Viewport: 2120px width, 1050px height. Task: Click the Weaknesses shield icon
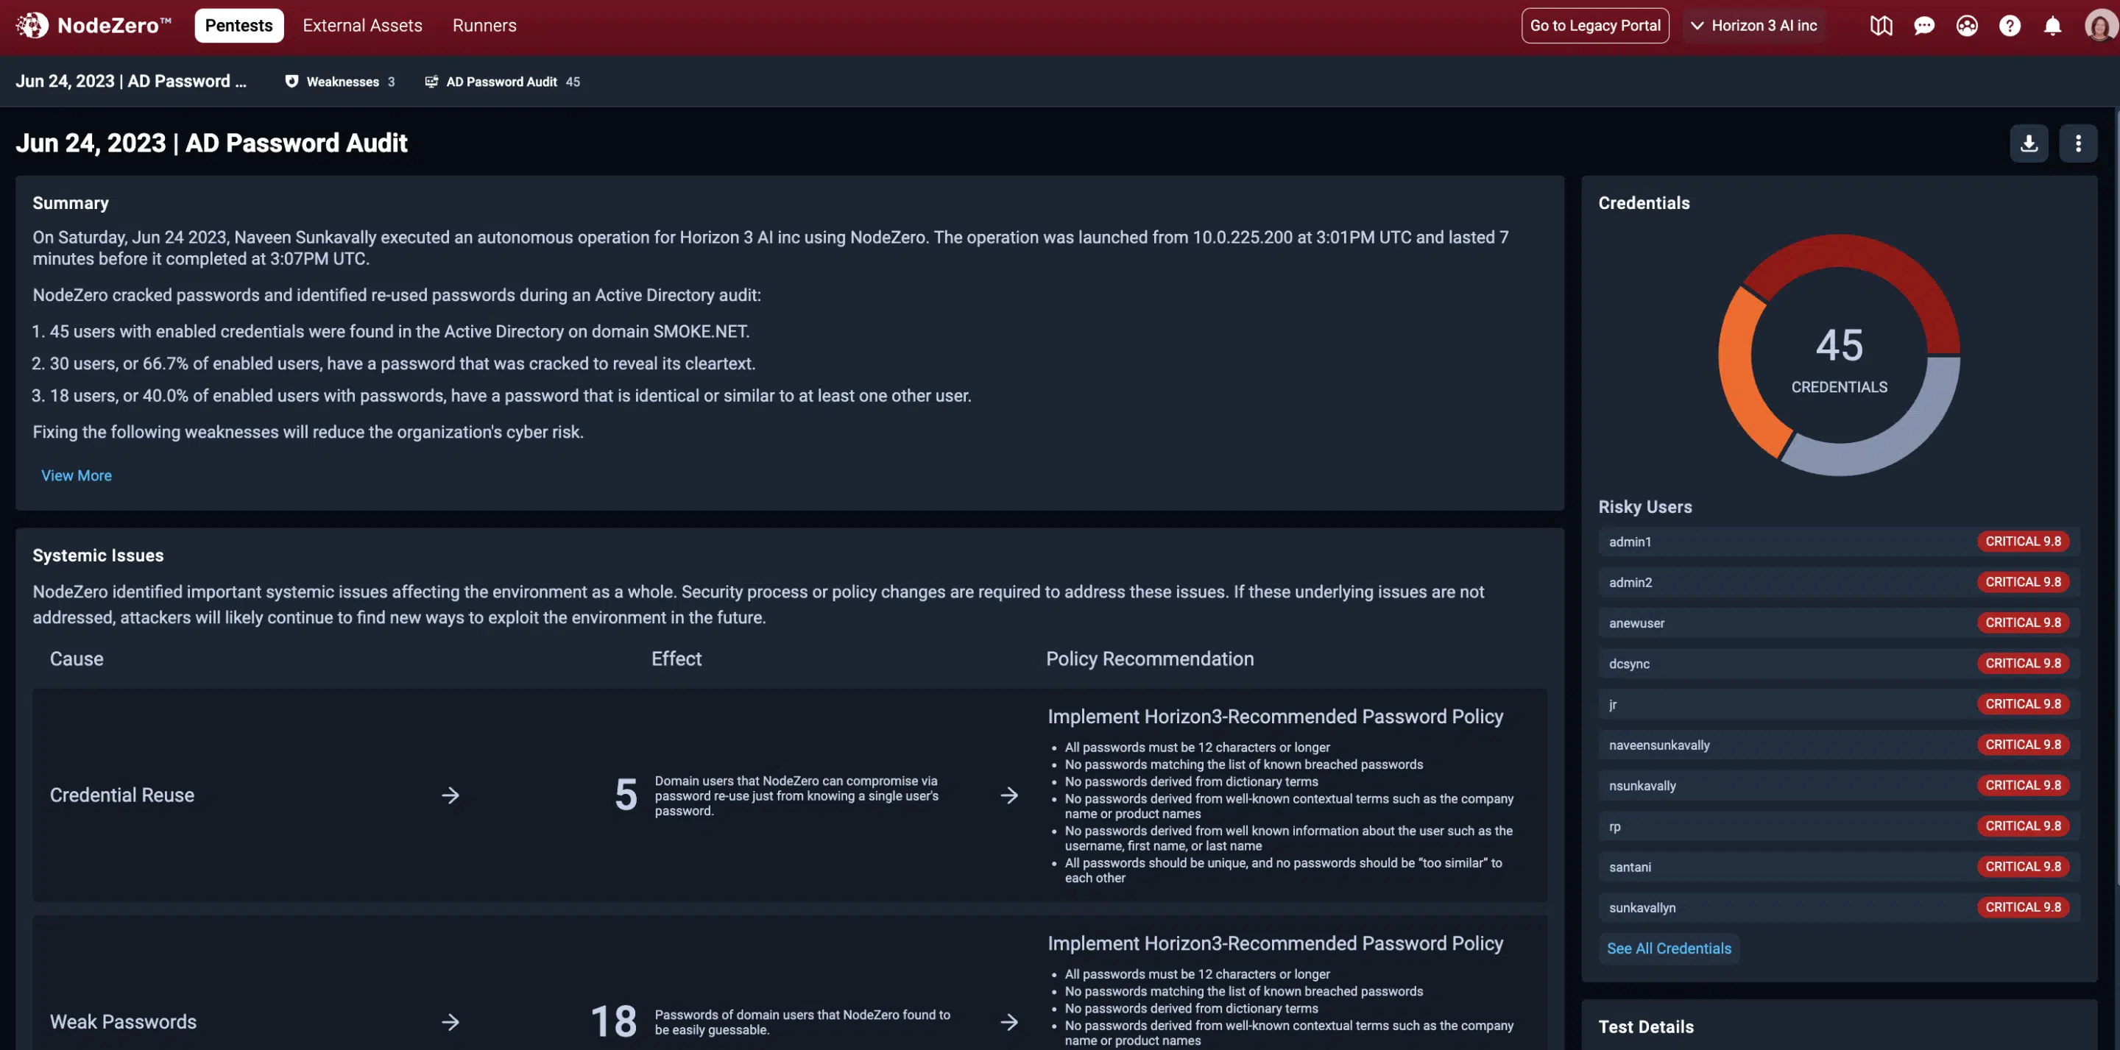click(291, 82)
